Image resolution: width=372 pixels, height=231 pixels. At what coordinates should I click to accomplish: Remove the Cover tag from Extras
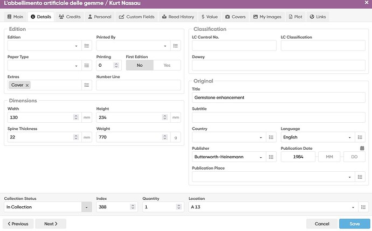pyautogui.click(x=27, y=85)
